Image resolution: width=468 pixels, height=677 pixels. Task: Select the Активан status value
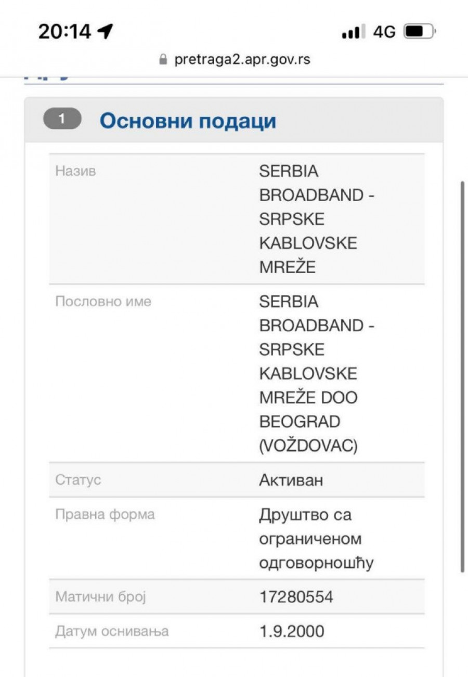click(291, 480)
